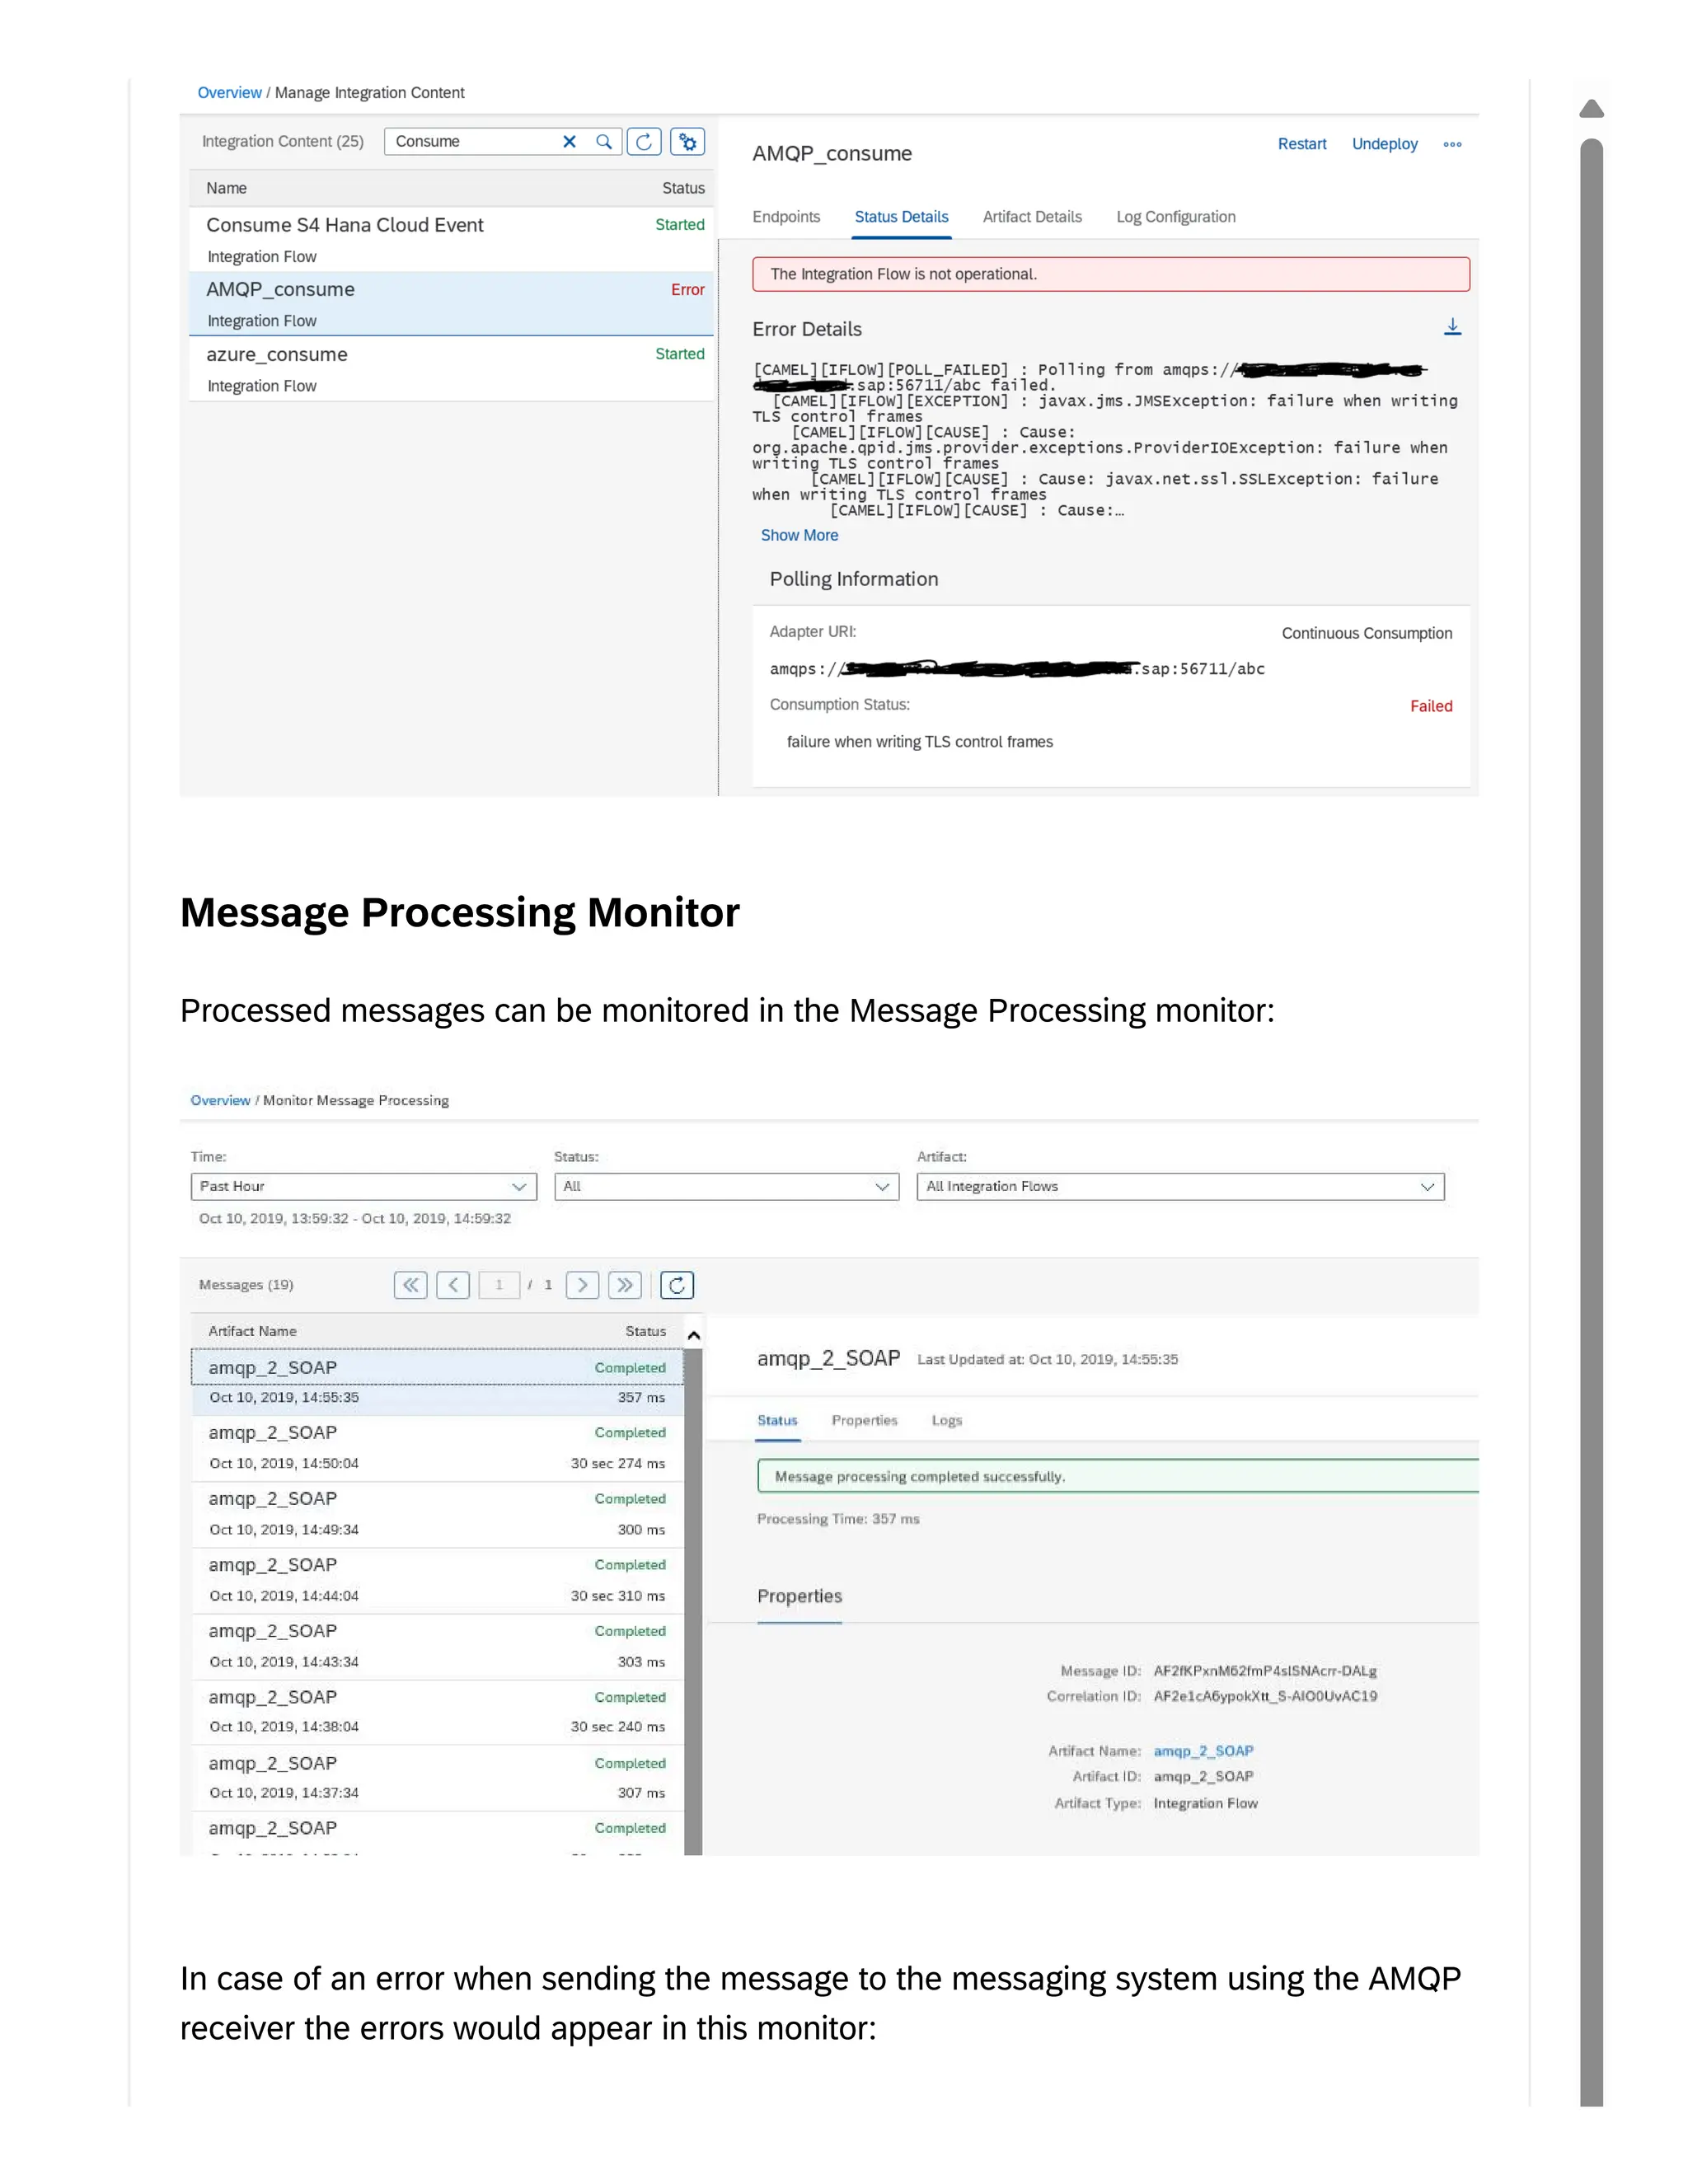The width and height of the screenshot is (1688, 2184).
Task: Click Show More error link
Action: click(x=799, y=536)
